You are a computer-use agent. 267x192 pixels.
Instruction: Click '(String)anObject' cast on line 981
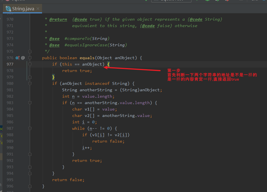pyautogui.click(x=140, y=90)
